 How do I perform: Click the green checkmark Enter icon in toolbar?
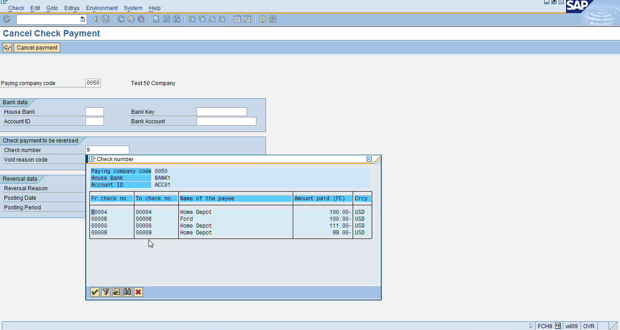coord(7,19)
